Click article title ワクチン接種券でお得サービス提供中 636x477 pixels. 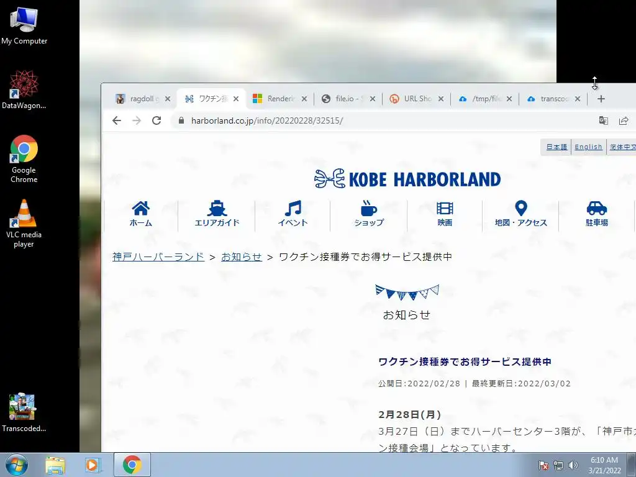(x=465, y=361)
